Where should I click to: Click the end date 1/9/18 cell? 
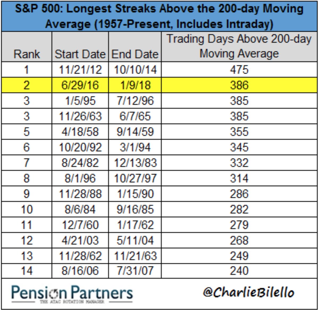pyautogui.click(x=135, y=85)
